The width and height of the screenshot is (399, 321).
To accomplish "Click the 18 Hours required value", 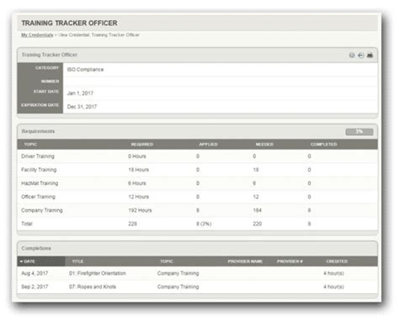I will click(138, 170).
